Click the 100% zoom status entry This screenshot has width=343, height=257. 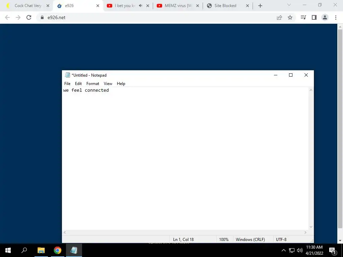tap(223, 240)
